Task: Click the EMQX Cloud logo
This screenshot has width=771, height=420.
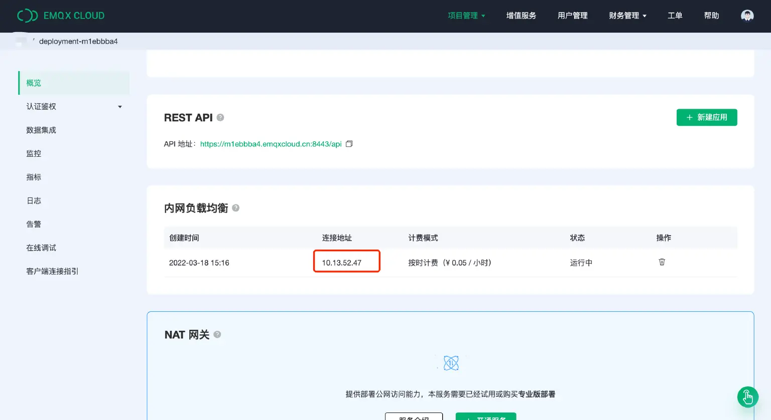Action: [60, 16]
